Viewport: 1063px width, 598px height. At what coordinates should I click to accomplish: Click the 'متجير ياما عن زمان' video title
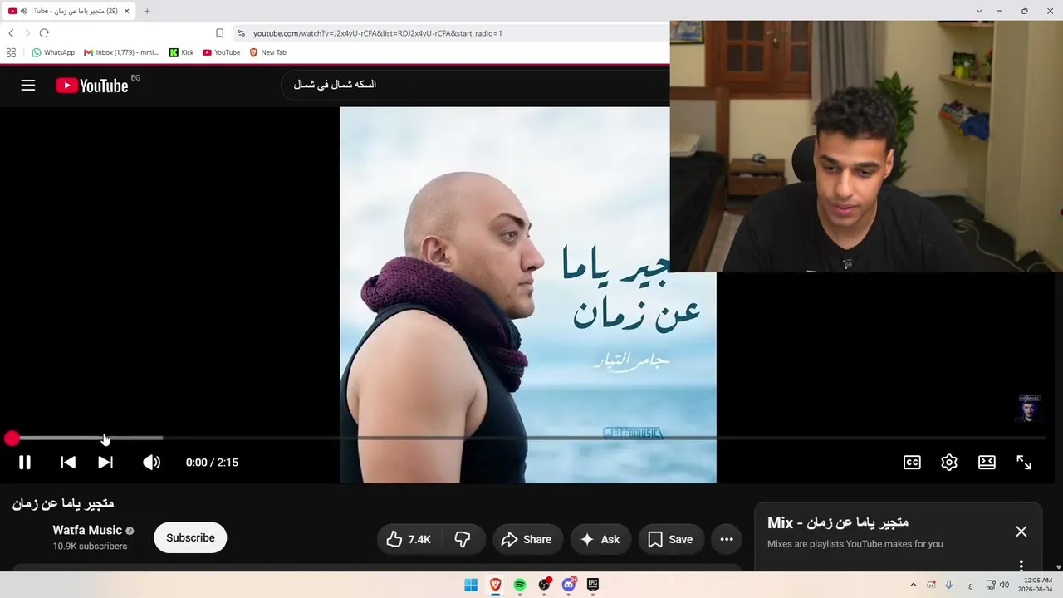pyautogui.click(x=63, y=503)
